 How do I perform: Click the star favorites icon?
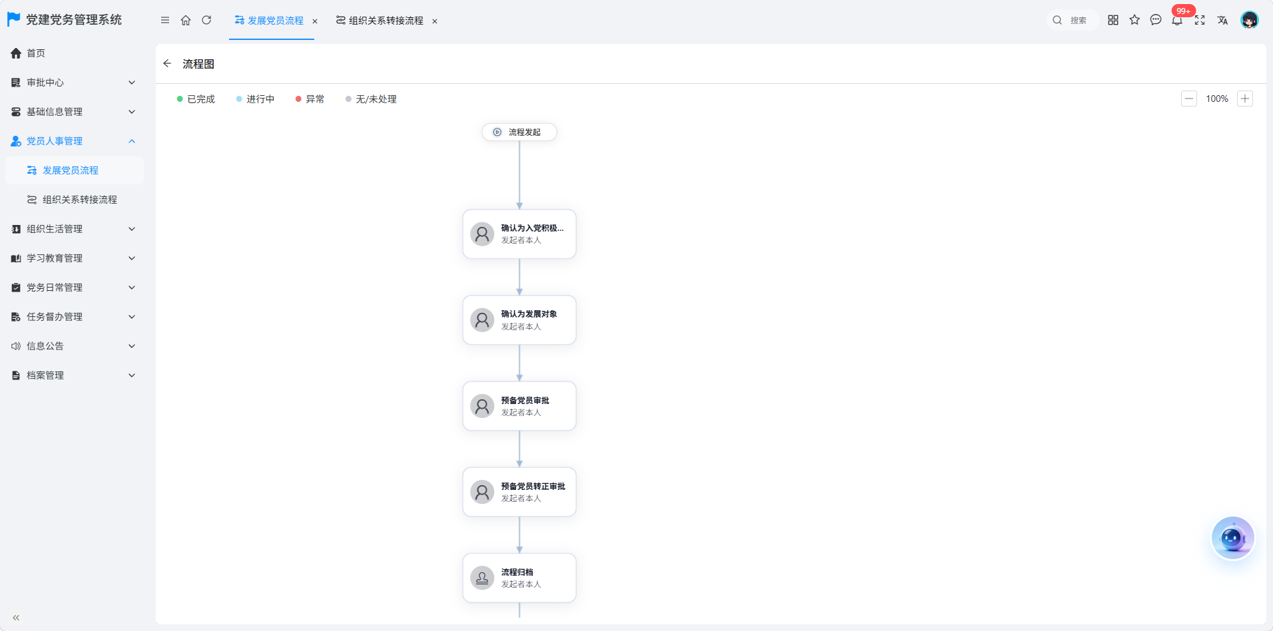1135,20
